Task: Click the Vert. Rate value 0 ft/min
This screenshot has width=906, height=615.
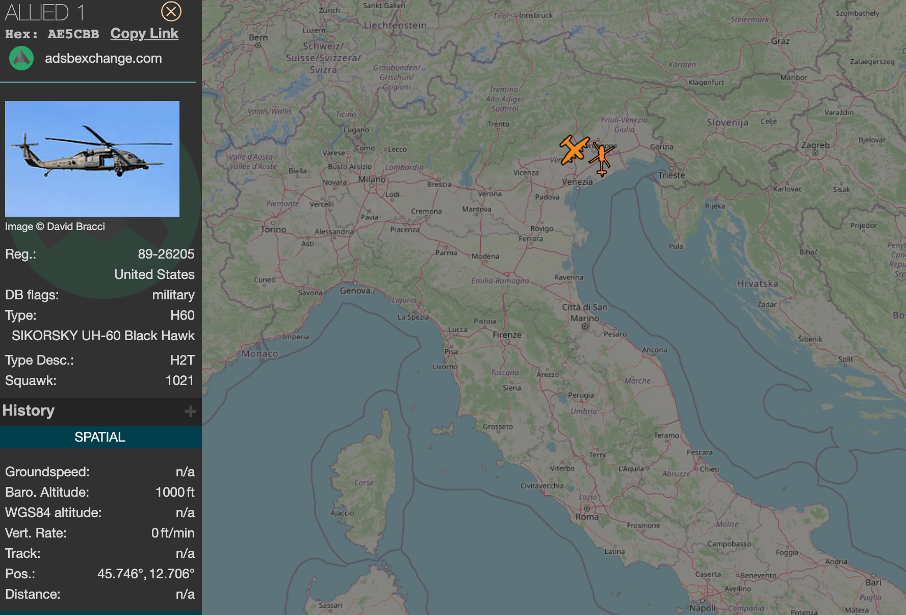Action: click(173, 533)
